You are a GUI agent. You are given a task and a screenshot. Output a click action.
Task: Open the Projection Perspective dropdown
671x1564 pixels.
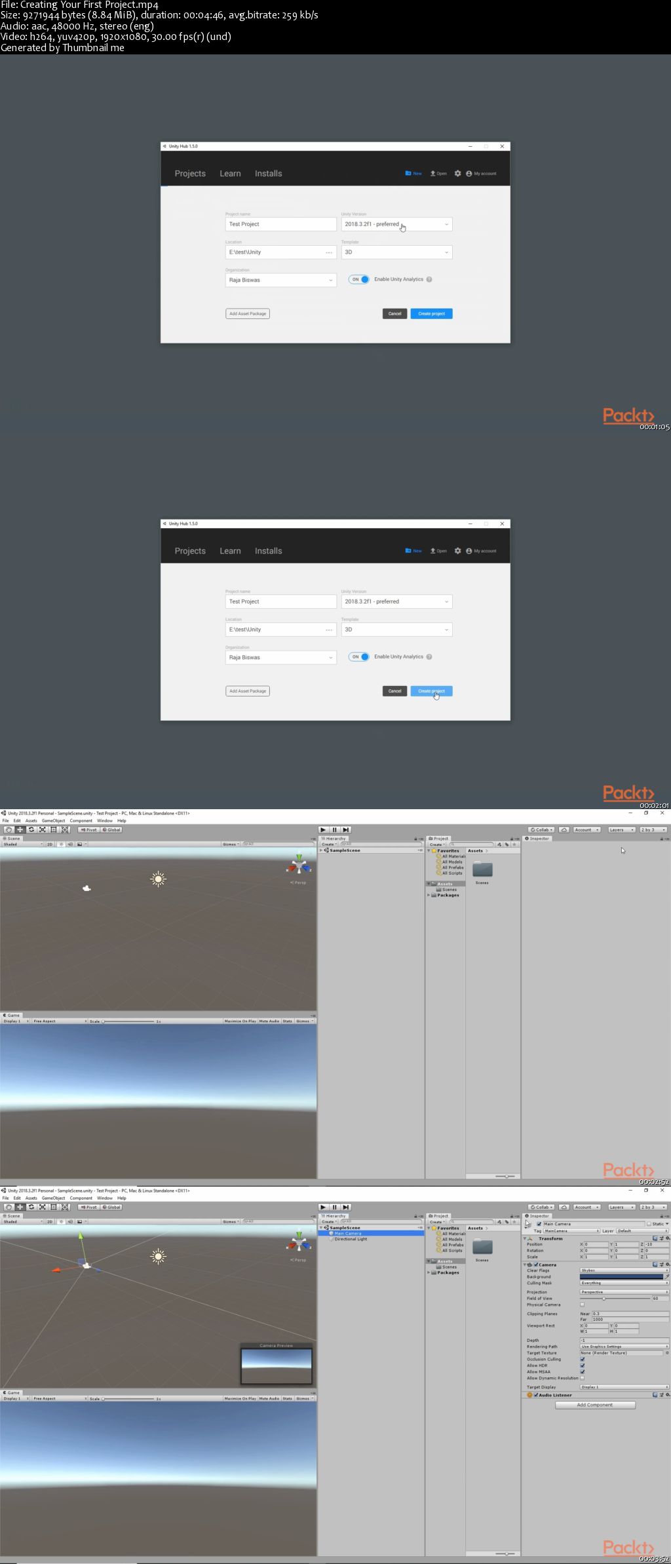click(x=624, y=1292)
